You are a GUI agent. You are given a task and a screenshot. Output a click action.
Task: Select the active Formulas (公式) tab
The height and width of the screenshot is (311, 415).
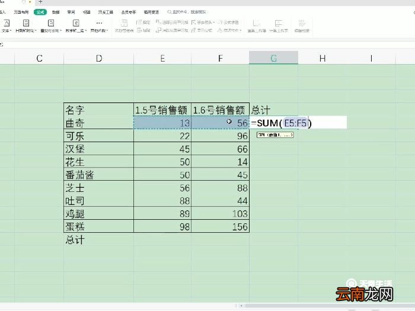tap(40, 12)
